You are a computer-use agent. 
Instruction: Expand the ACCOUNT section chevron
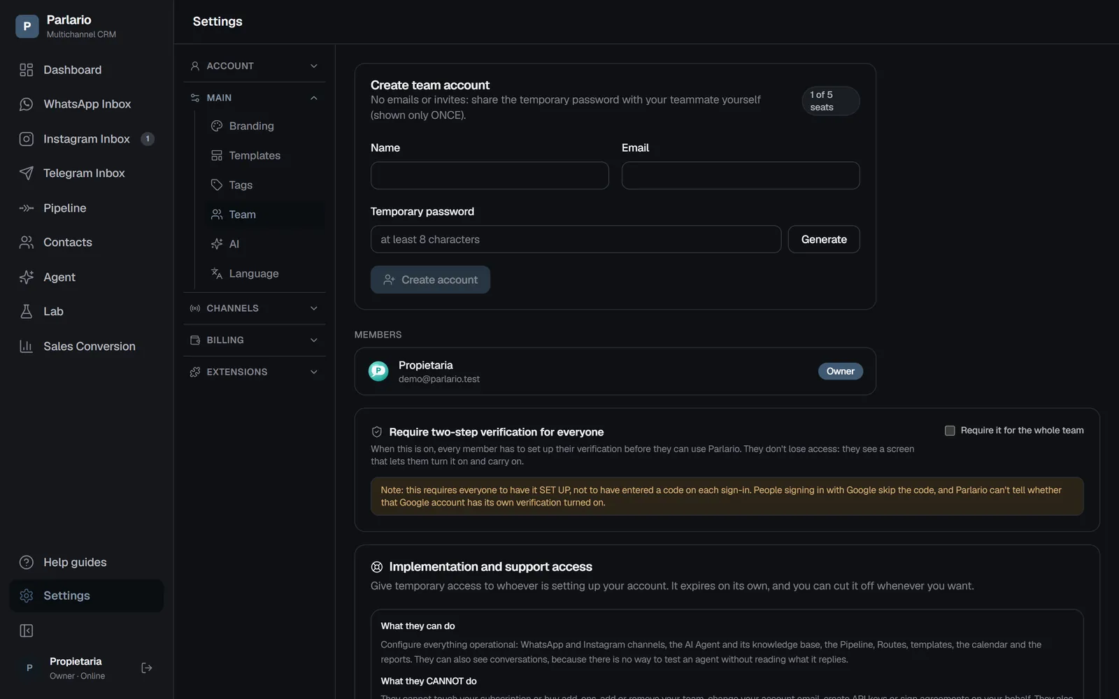coord(314,66)
